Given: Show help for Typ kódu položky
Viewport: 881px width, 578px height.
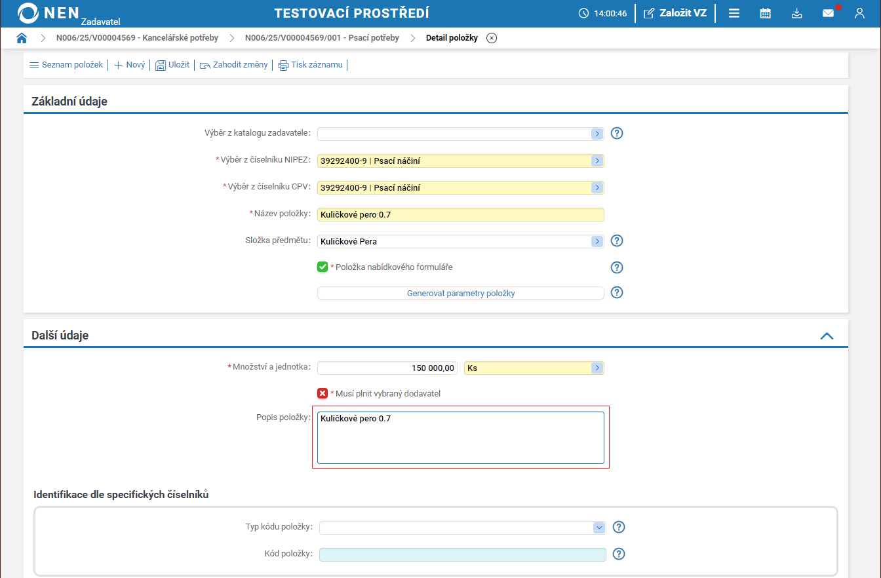Looking at the screenshot, I should [618, 528].
